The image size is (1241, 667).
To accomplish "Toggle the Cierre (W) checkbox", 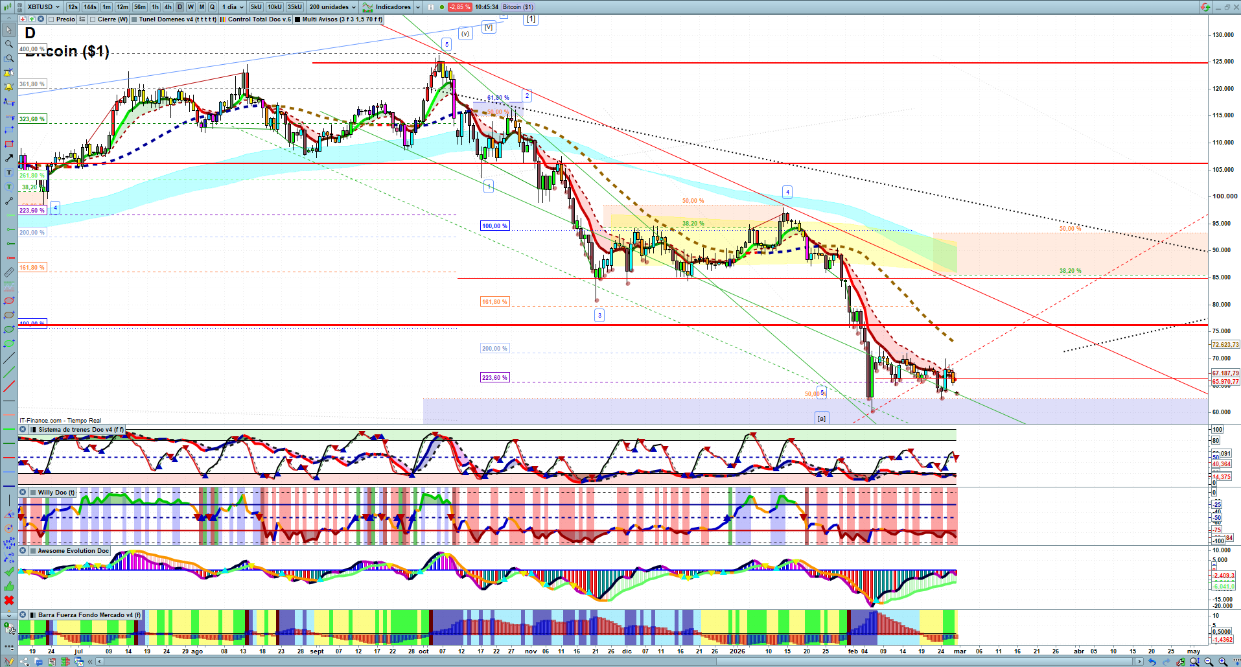I will pyautogui.click(x=93, y=19).
